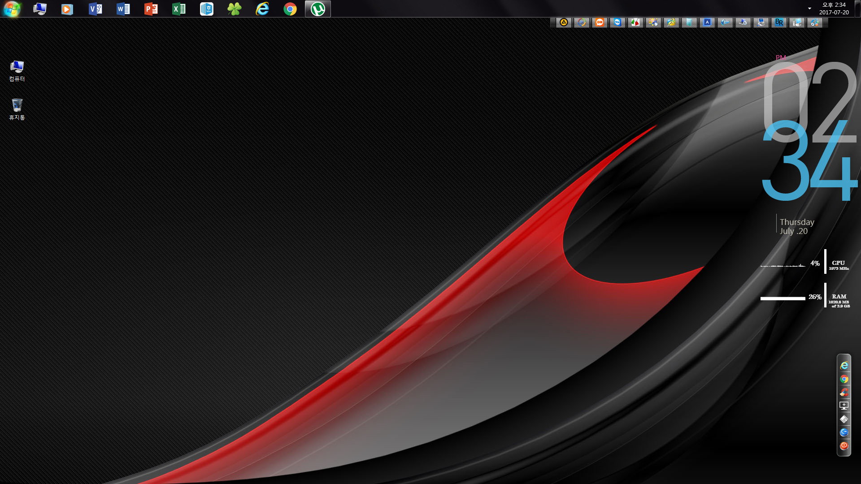The width and height of the screenshot is (861, 484).
Task: Open the orange ON chat shortcut
Action: point(600,22)
